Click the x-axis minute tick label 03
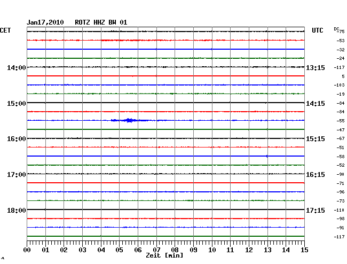The width and height of the screenshot is (347, 264). (x=82, y=250)
